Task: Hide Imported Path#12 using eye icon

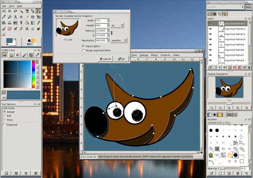Action: point(210,29)
